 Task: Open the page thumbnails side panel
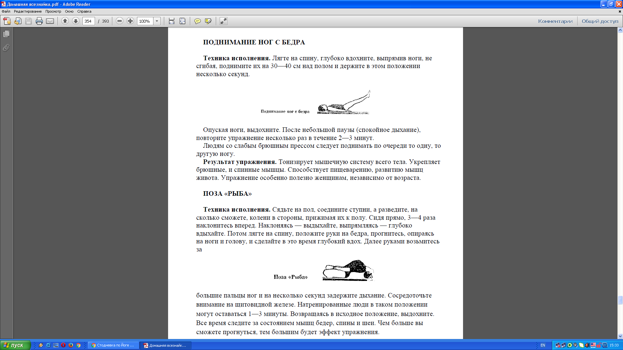click(6, 34)
